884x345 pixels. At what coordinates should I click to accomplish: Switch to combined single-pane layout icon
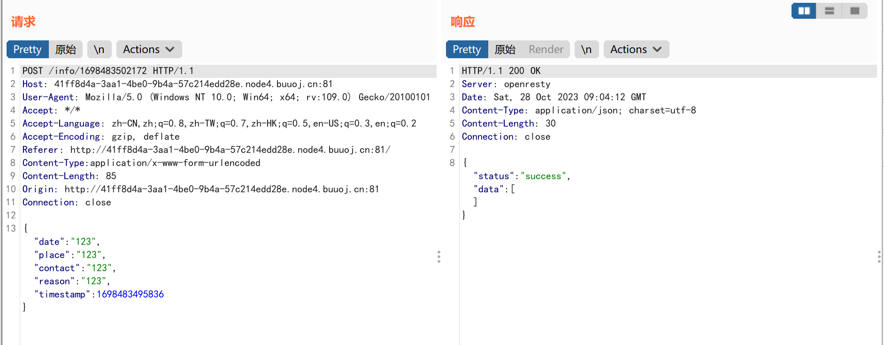click(x=854, y=11)
